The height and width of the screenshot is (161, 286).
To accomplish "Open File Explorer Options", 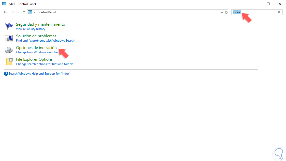I will click(x=34, y=59).
